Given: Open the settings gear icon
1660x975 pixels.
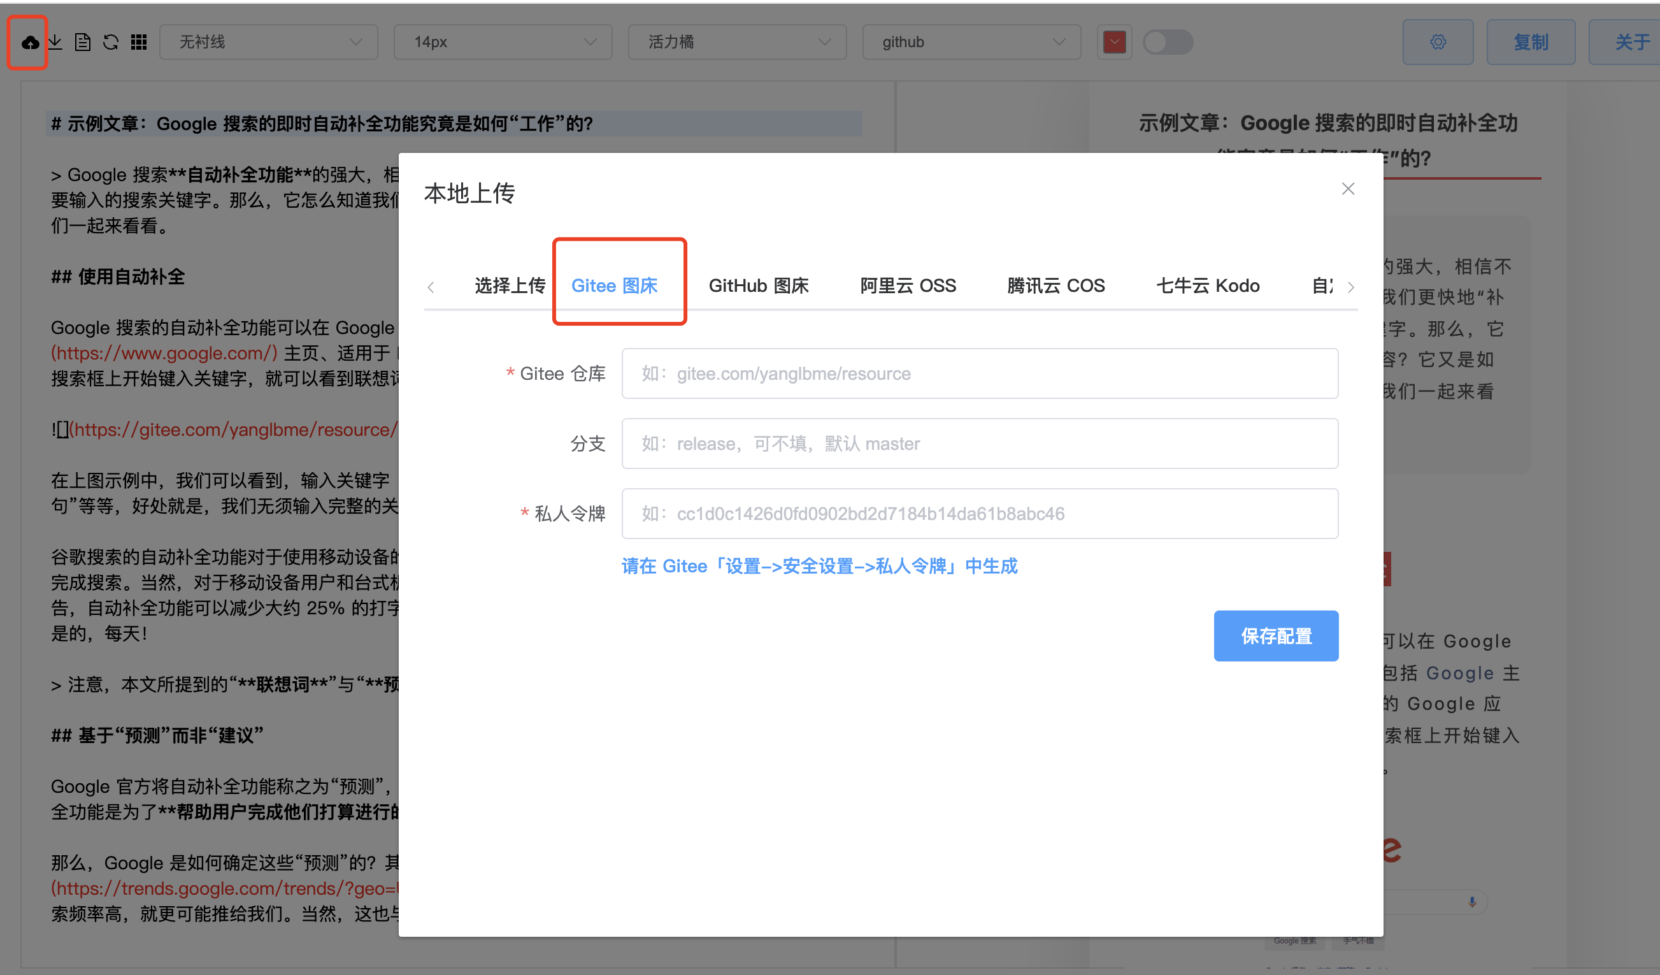Looking at the screenshot, I should [x=1437, y=41].
